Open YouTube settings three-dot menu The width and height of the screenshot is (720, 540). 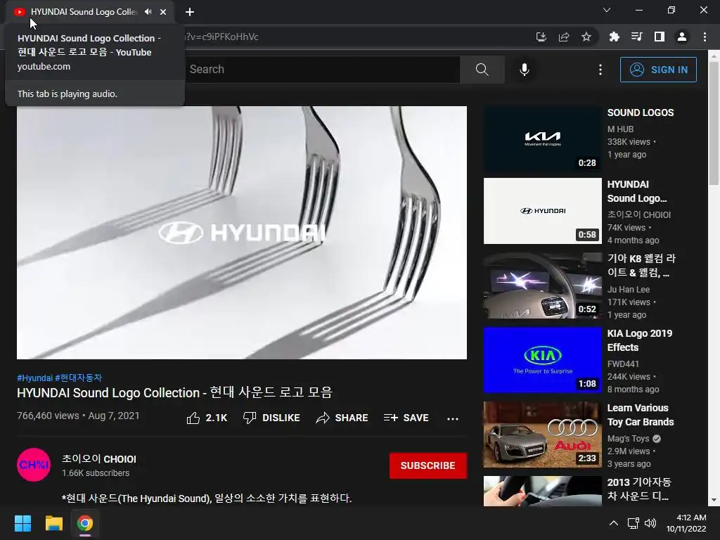click(600, 70)
